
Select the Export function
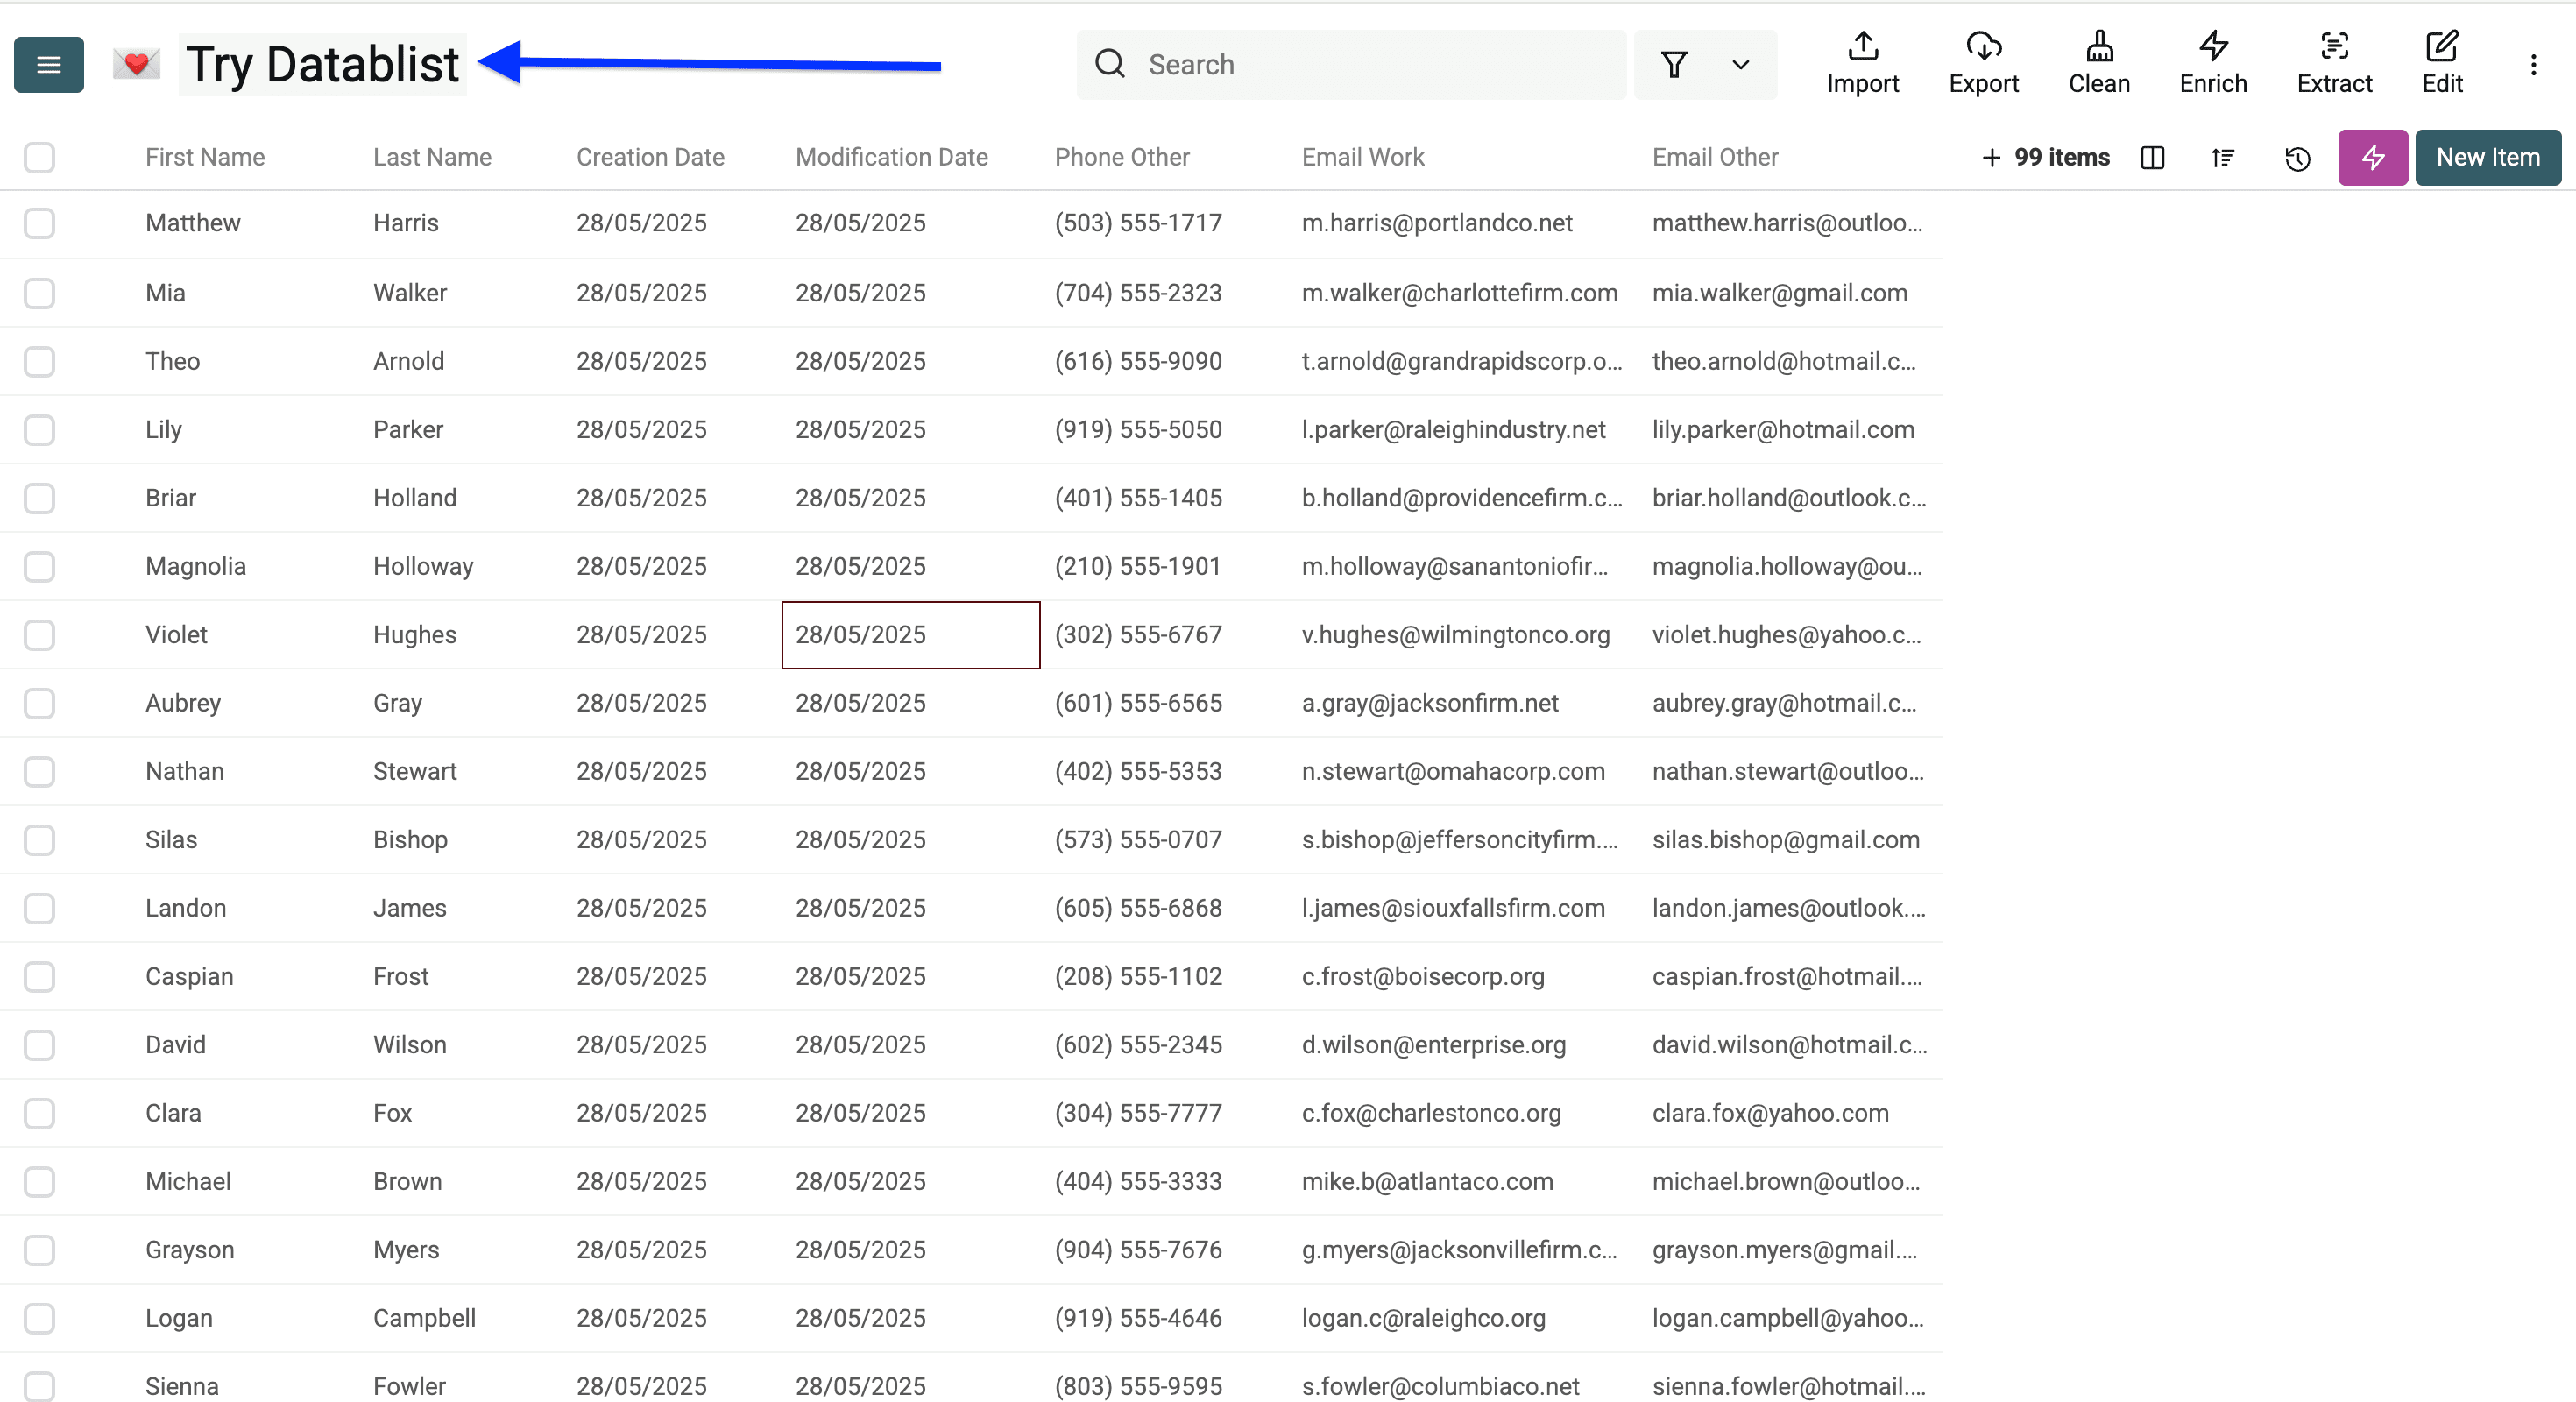1984,63
